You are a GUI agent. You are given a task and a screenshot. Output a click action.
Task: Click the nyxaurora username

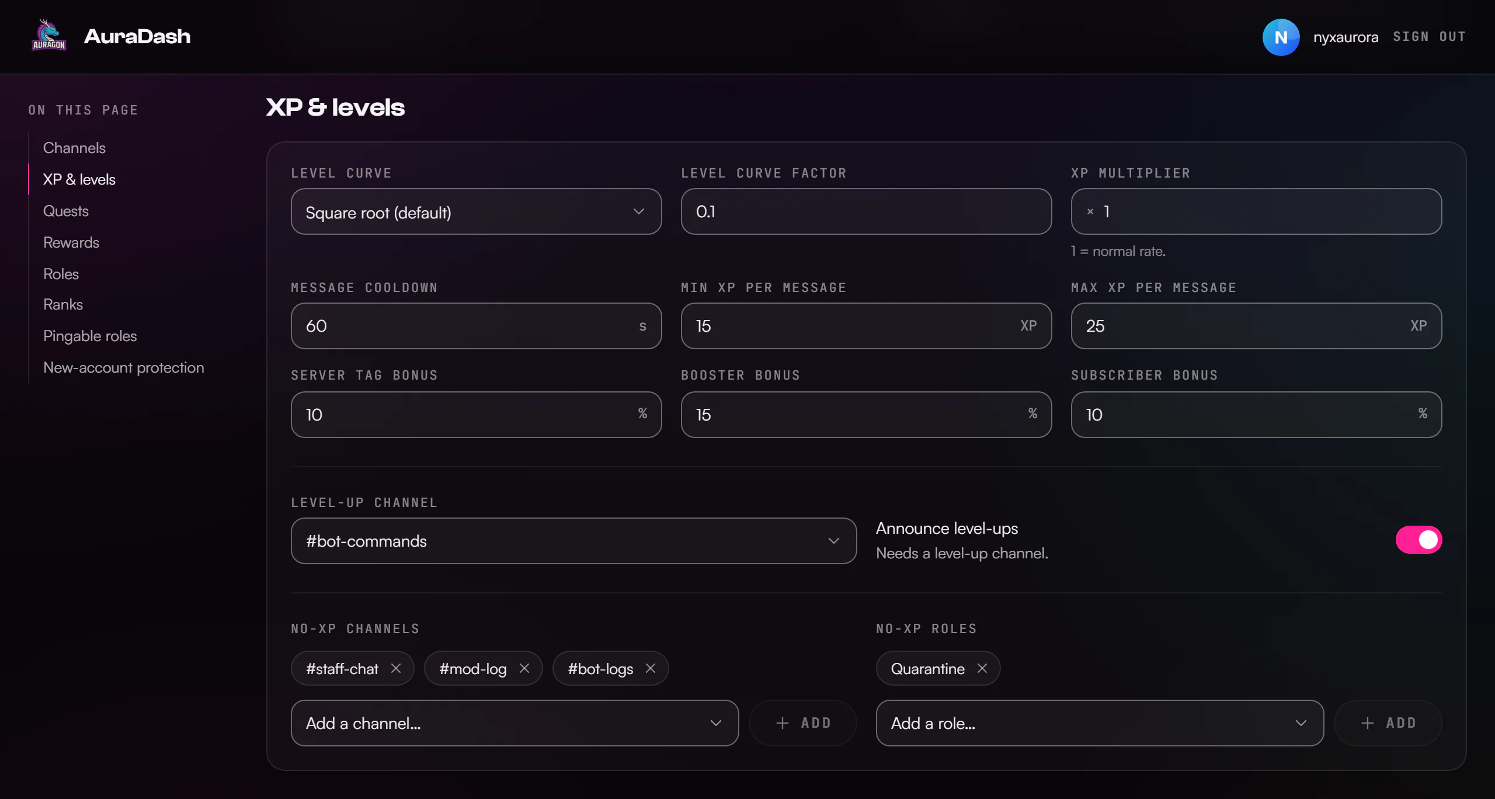pyautogui.click(x=1345, y=37)
